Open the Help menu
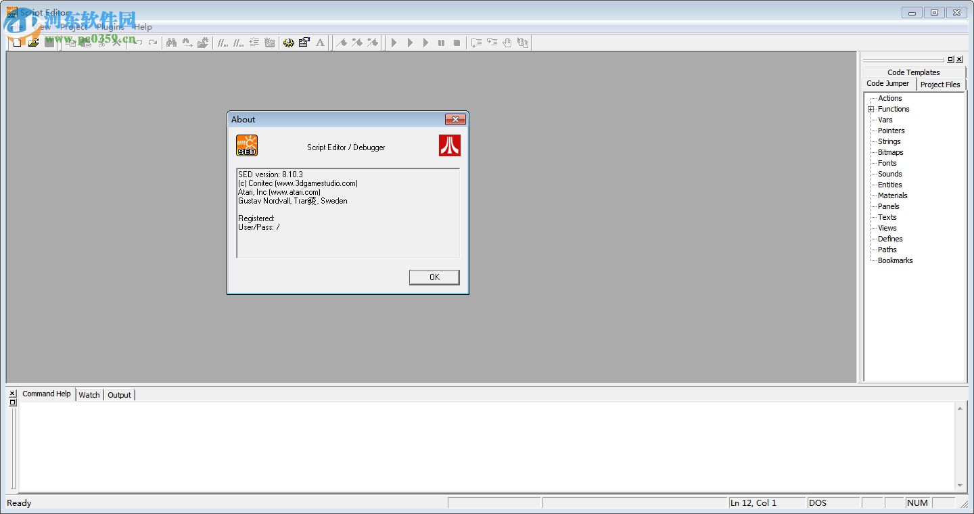 point(142,27)
